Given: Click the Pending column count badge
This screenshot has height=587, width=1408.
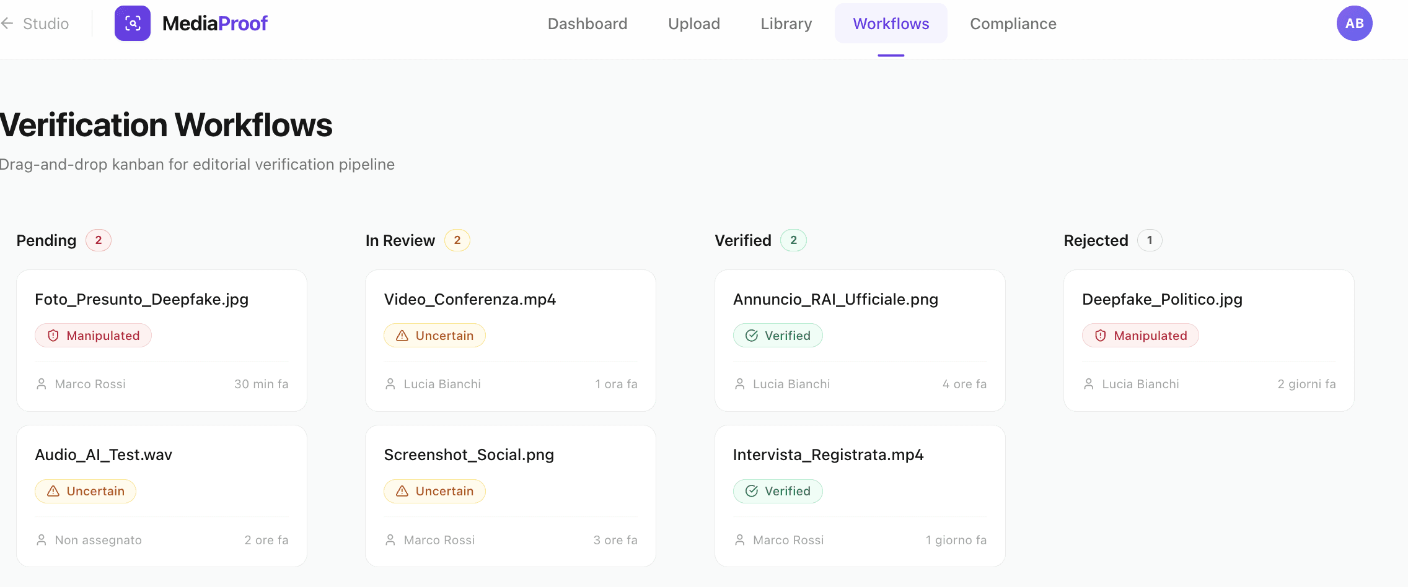Looking at the screenshot, I should pos(98,240).
